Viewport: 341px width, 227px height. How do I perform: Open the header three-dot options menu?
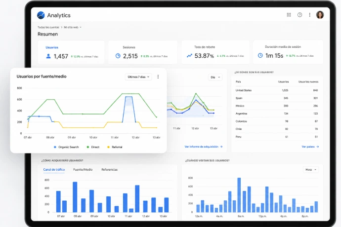pyautogui.click(x=310, y=15)
